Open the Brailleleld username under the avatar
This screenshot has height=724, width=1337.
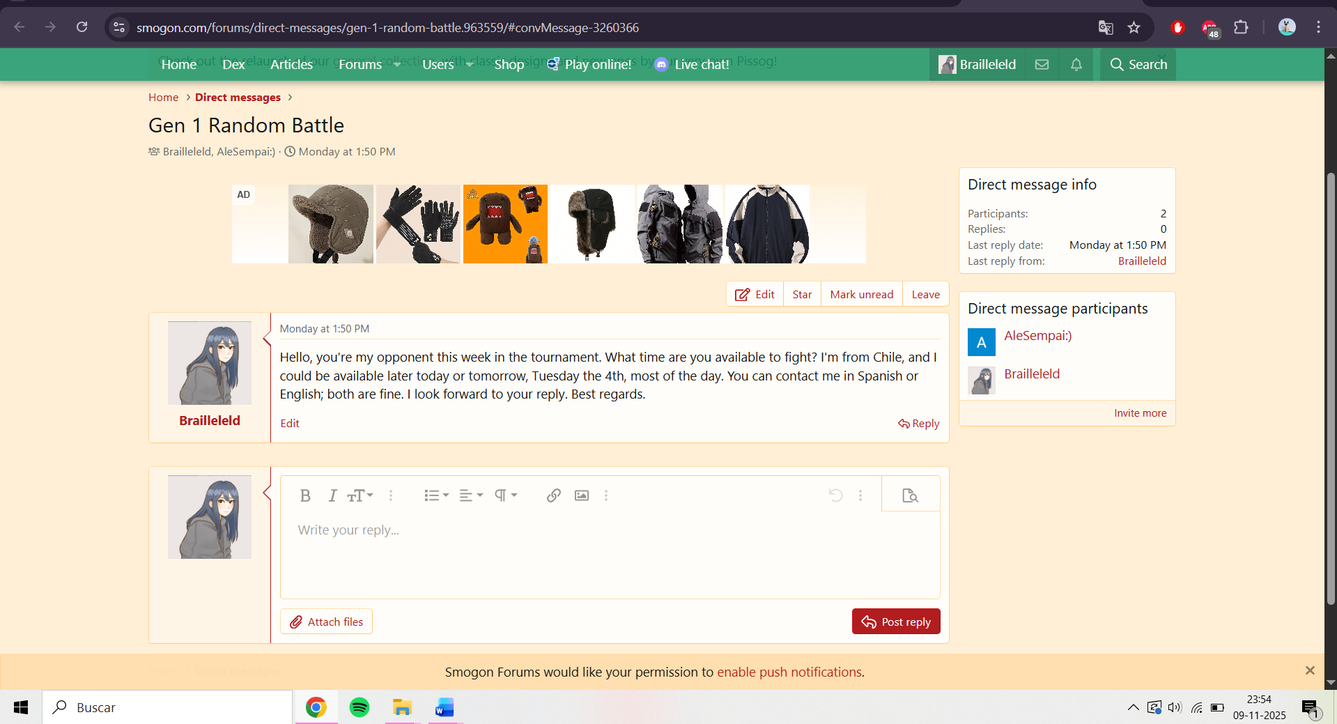click(210, 421)
